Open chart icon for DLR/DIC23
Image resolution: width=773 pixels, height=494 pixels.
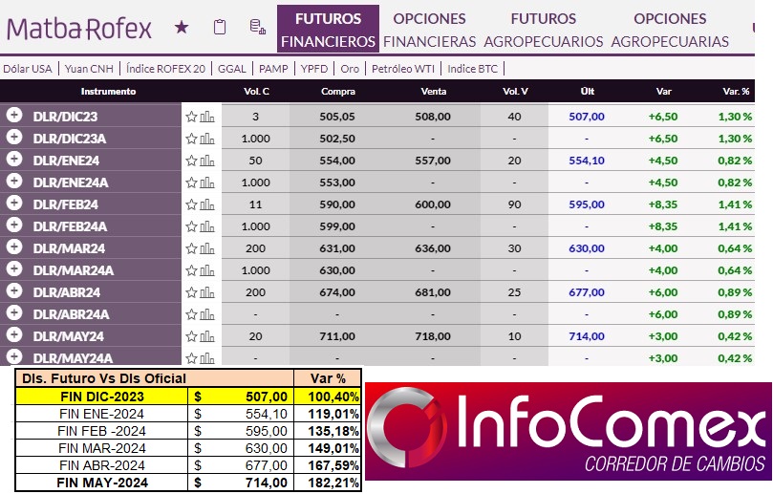pyautogui.click(x=207, y=117)
